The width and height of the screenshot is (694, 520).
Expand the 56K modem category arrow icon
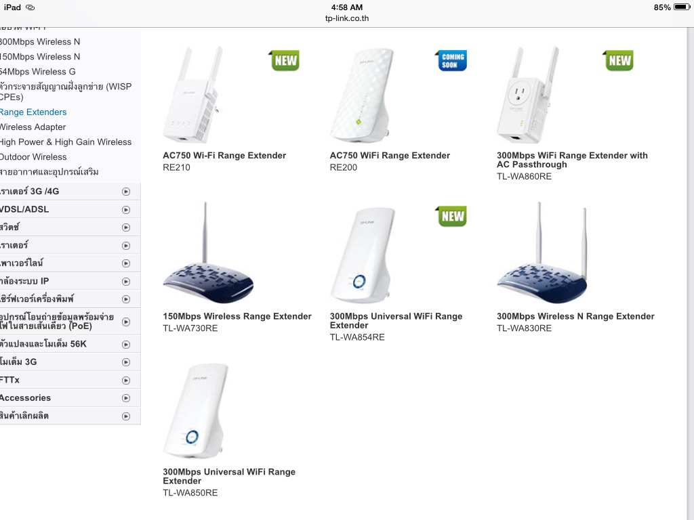click(126, 344)
